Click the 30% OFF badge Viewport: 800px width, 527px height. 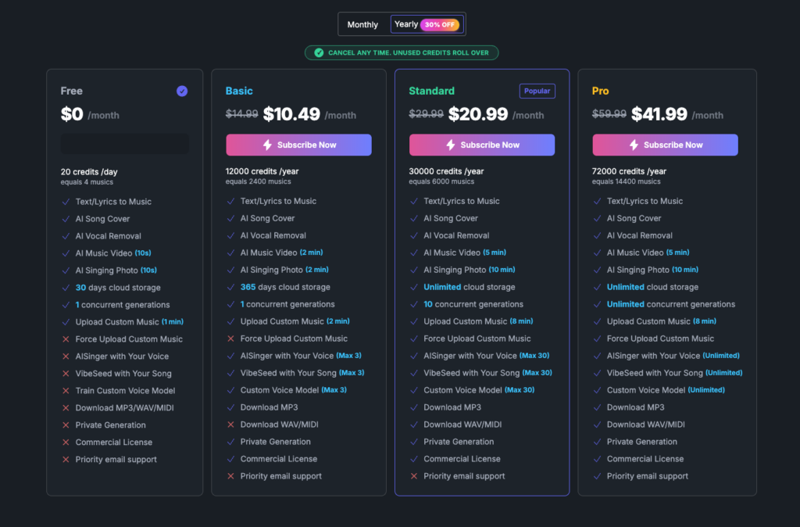click(440, 24)
